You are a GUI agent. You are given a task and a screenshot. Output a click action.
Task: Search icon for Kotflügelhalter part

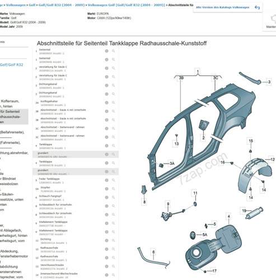113,102
